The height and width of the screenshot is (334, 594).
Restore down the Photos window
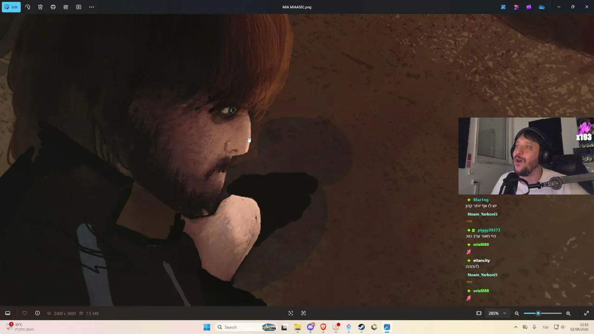tap(573, 7)
